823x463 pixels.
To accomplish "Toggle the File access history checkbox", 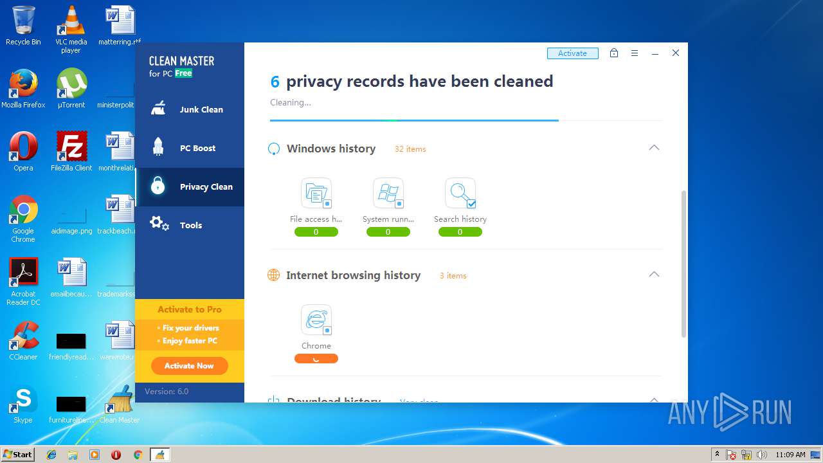I will point(327,204).
